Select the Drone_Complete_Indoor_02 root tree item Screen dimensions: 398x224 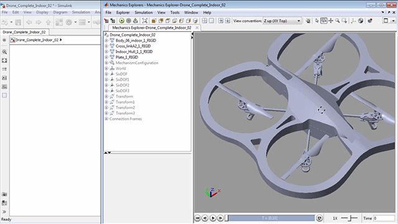pyautogui.click(x=132, y=35)
